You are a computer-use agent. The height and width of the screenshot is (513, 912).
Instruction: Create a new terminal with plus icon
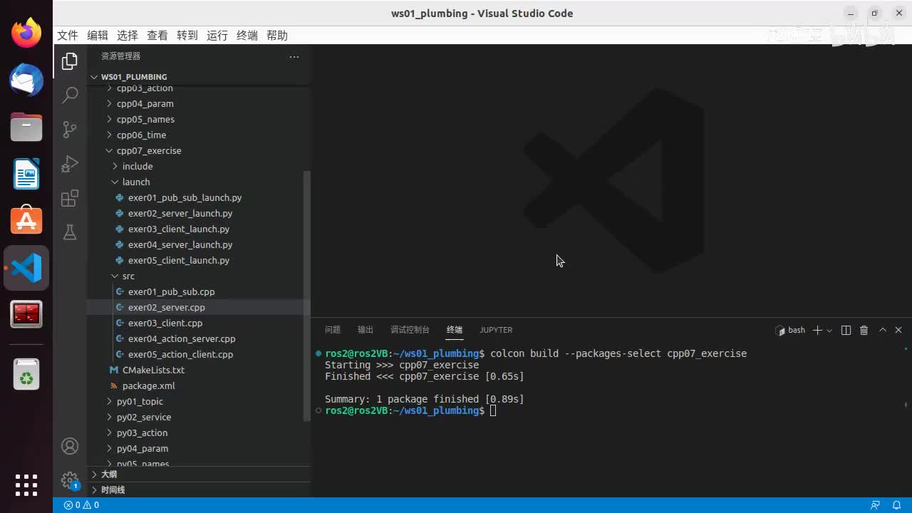(x=817, y=330)
